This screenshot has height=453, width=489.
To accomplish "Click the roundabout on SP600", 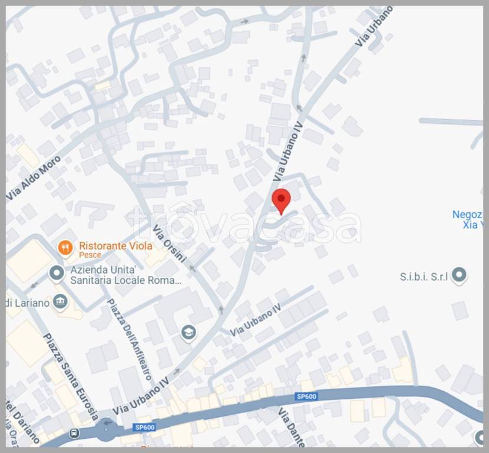I will coord(107,430).
